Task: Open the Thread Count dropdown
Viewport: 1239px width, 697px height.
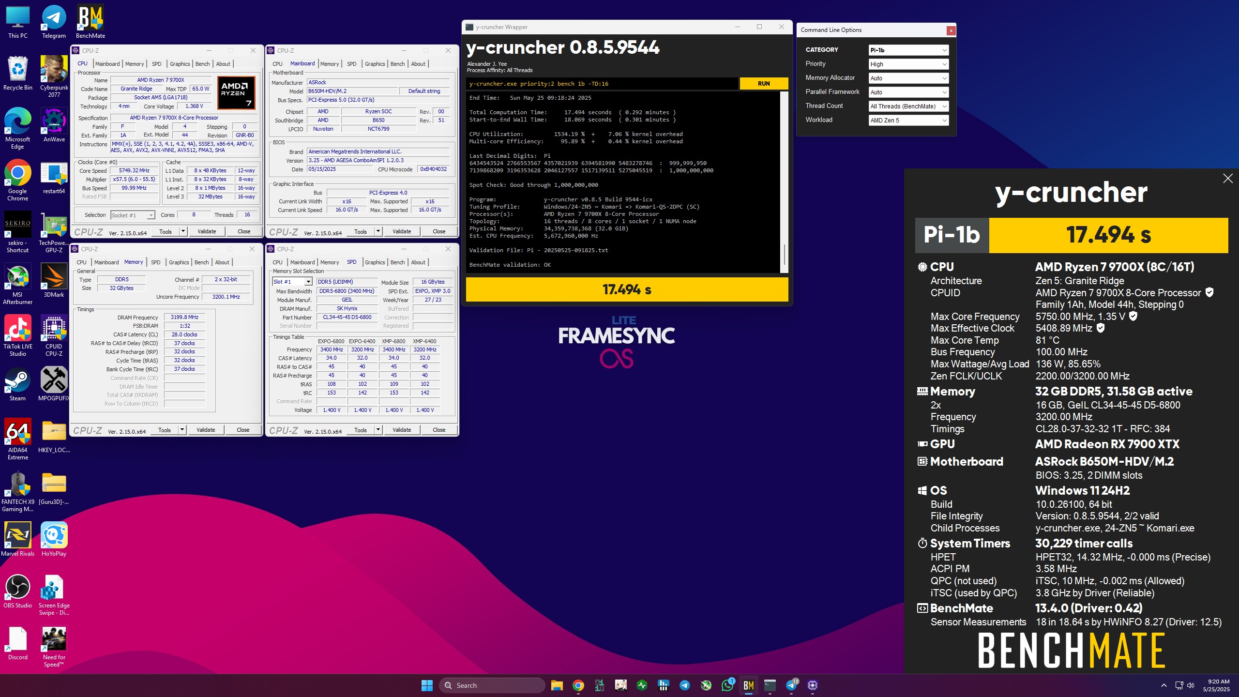Action: click(908, 106)
